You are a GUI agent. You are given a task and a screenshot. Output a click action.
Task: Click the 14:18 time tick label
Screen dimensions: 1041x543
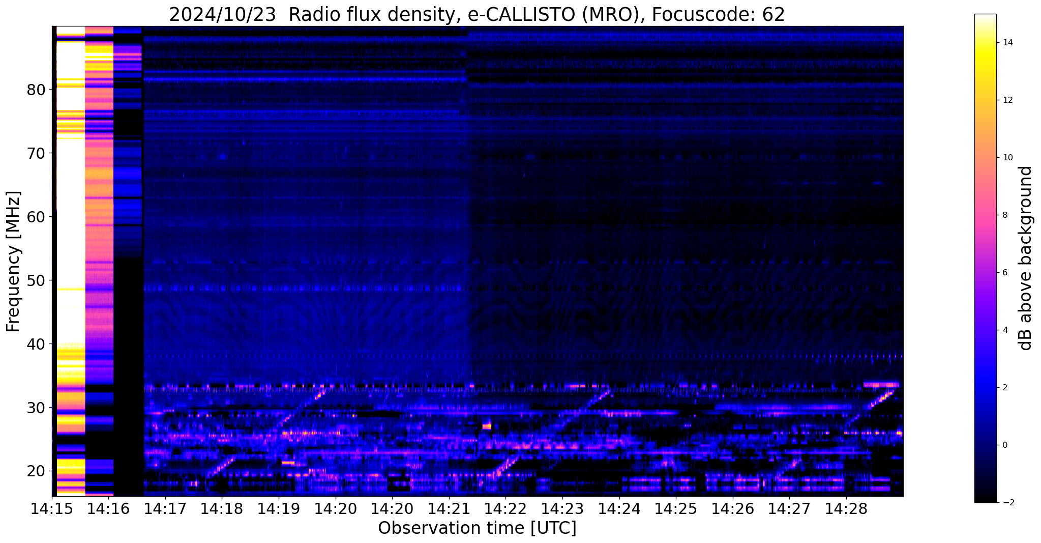coord(222,509)
